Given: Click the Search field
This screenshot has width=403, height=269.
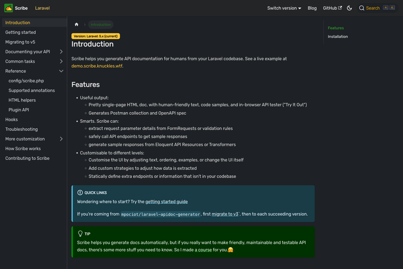Looking at the screenshot, I should 377,8.
